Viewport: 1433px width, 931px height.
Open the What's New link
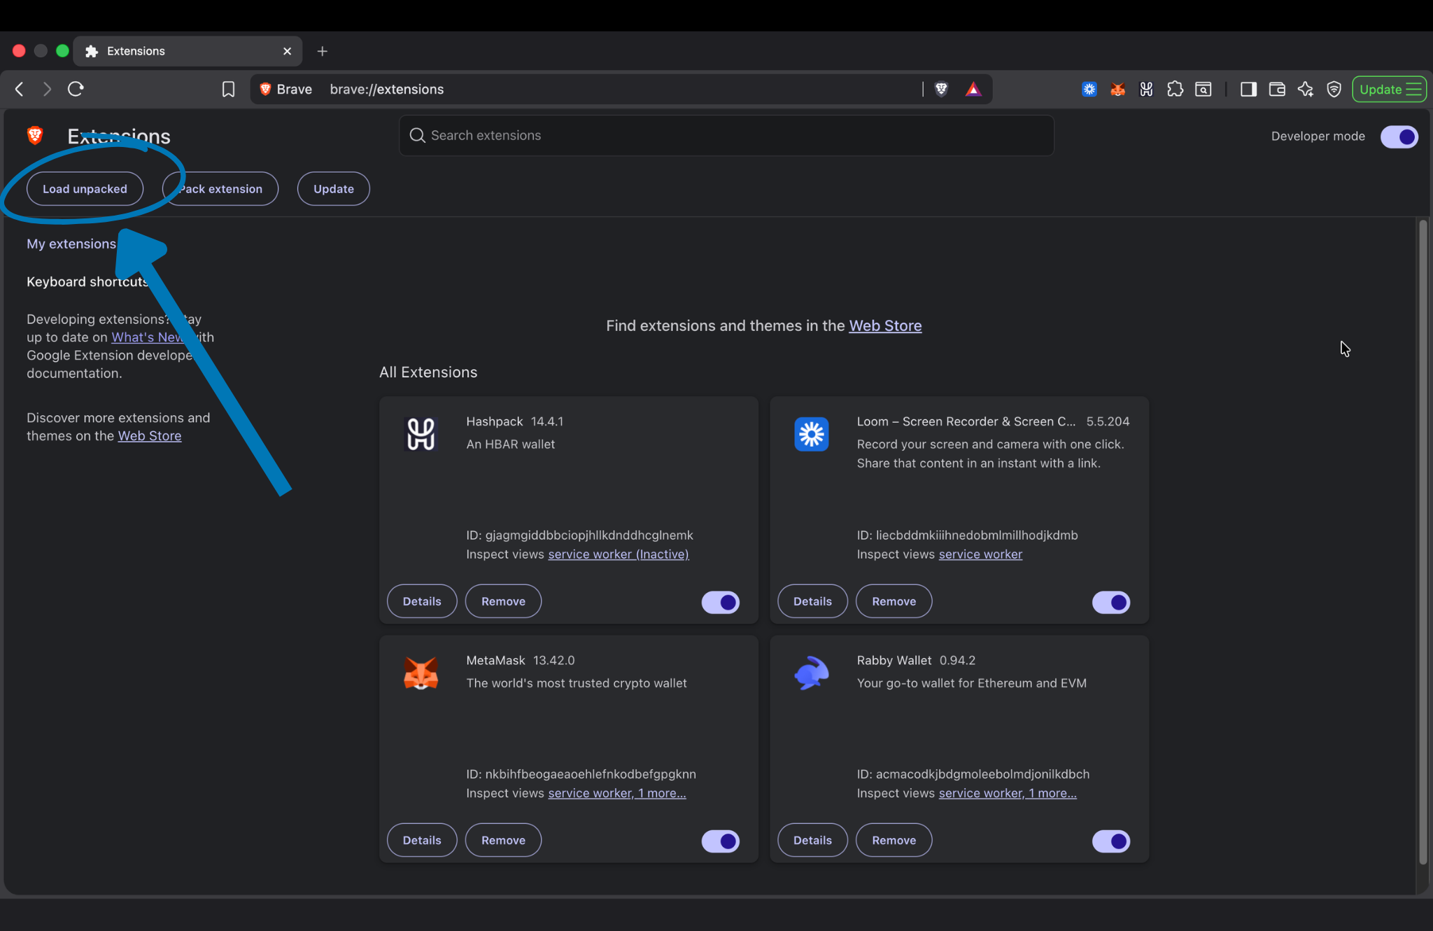tap(148, 337)
